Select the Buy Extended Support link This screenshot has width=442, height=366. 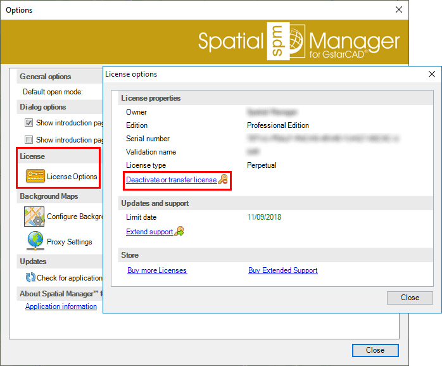[x=282, y=270]
